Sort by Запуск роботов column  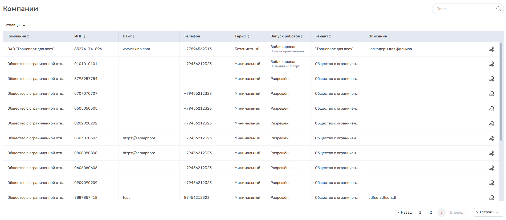click(302, 36)
